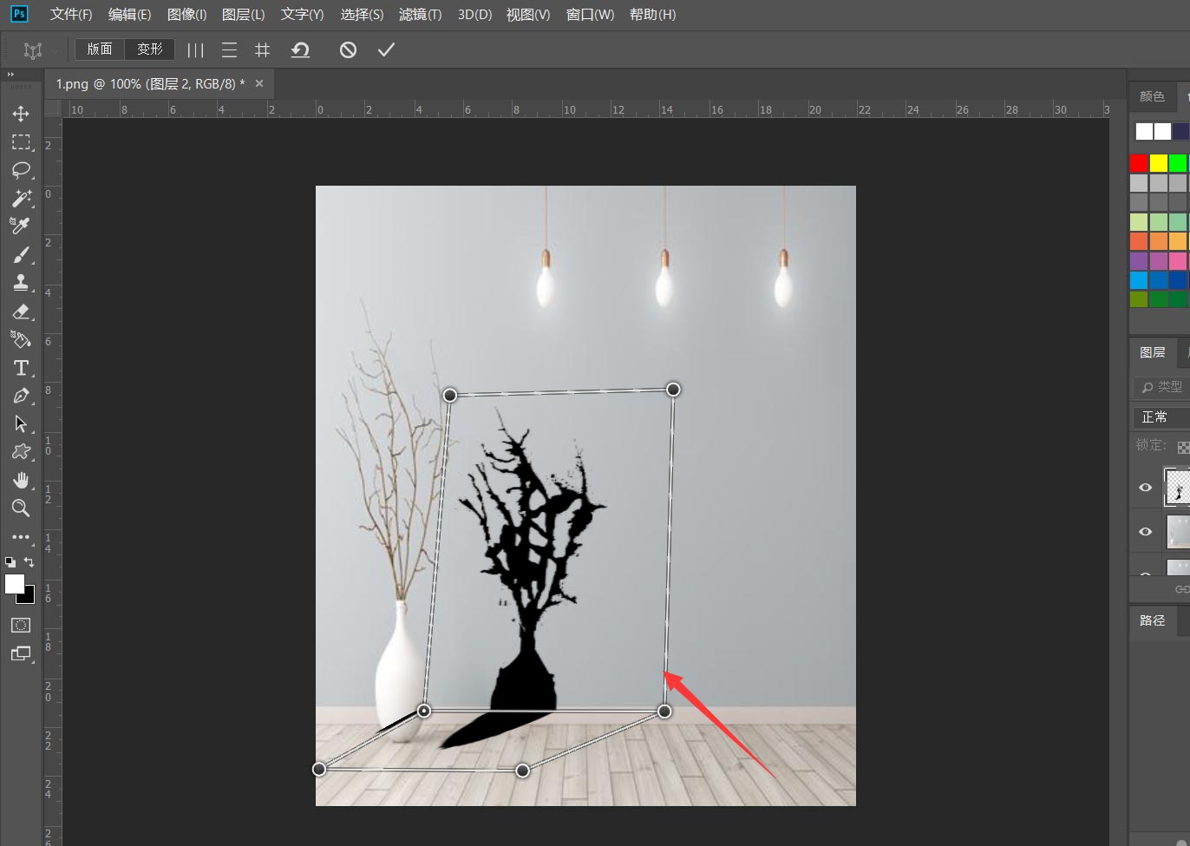Click the 变形 mode button
Image resolution: width=1190 pixels, height=846 pixels.
150,49
